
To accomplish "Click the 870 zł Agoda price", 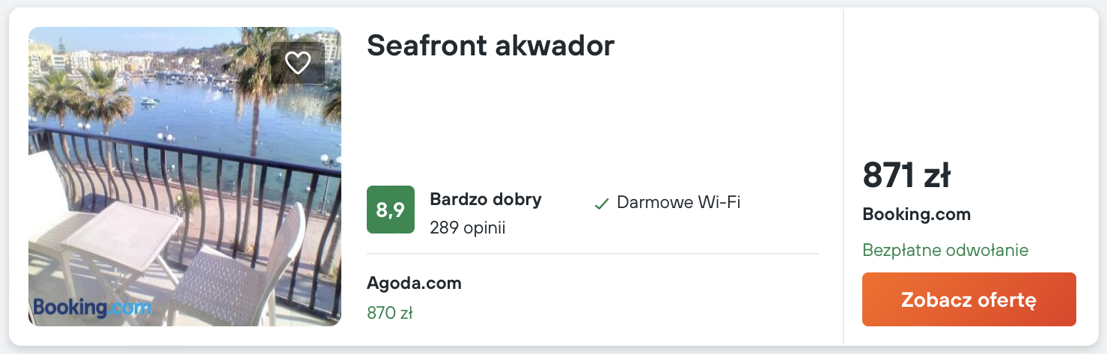I will [389, 313].
